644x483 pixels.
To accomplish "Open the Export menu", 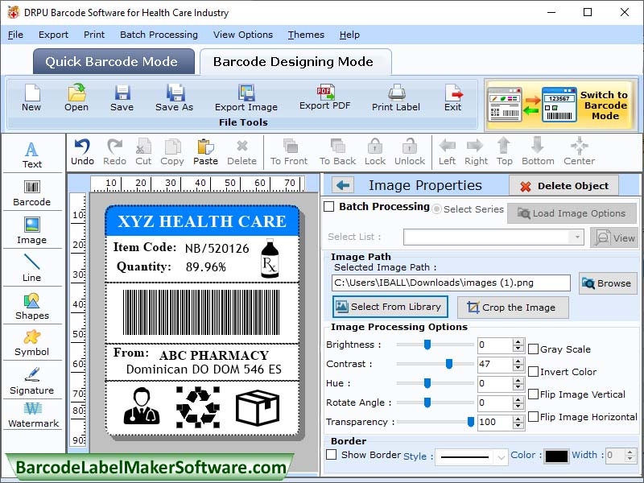I will 53,35.
